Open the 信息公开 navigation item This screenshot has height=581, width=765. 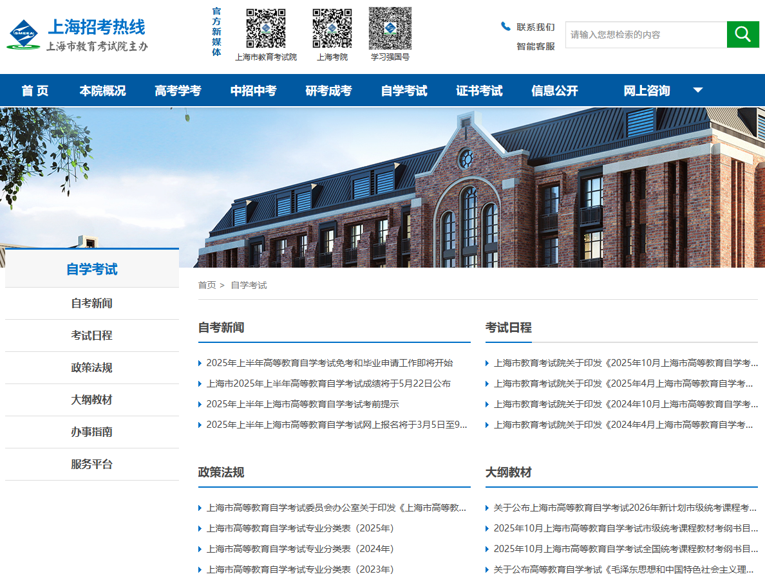[554, 91]
